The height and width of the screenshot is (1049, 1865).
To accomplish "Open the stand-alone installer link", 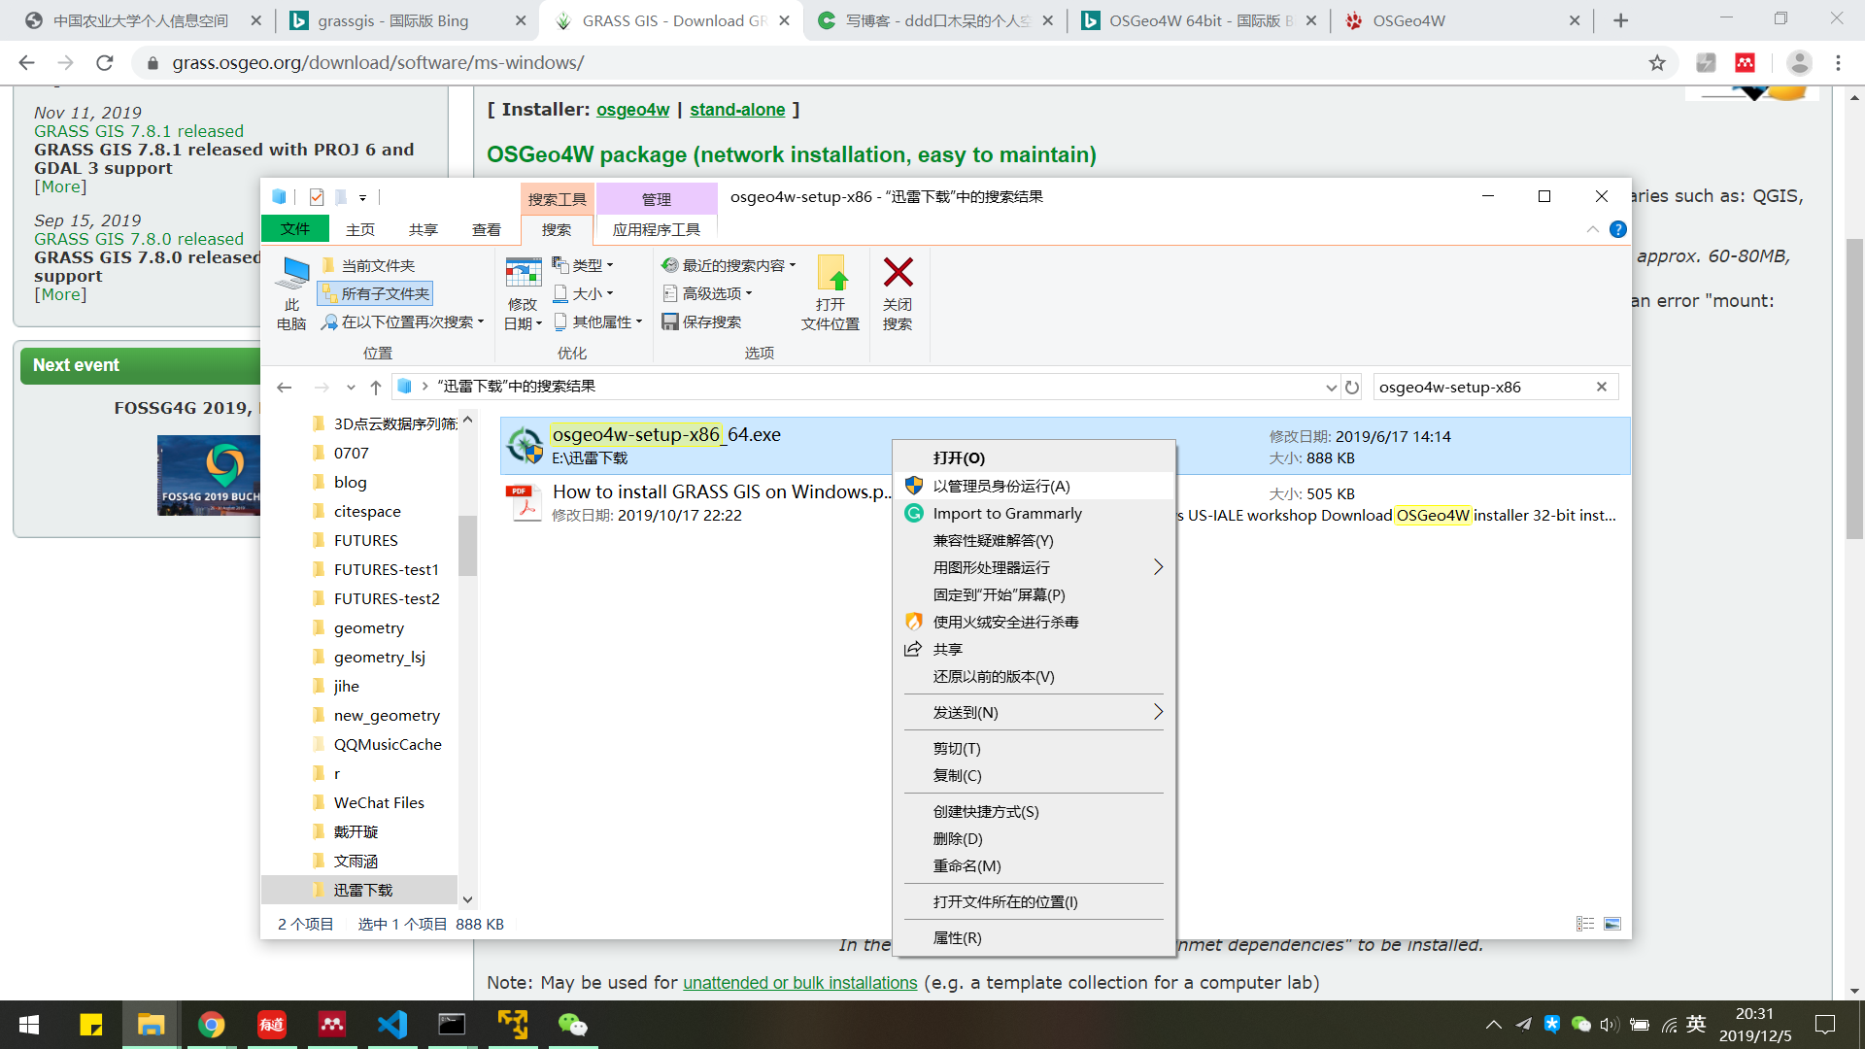I will click(x=737, y=110).
